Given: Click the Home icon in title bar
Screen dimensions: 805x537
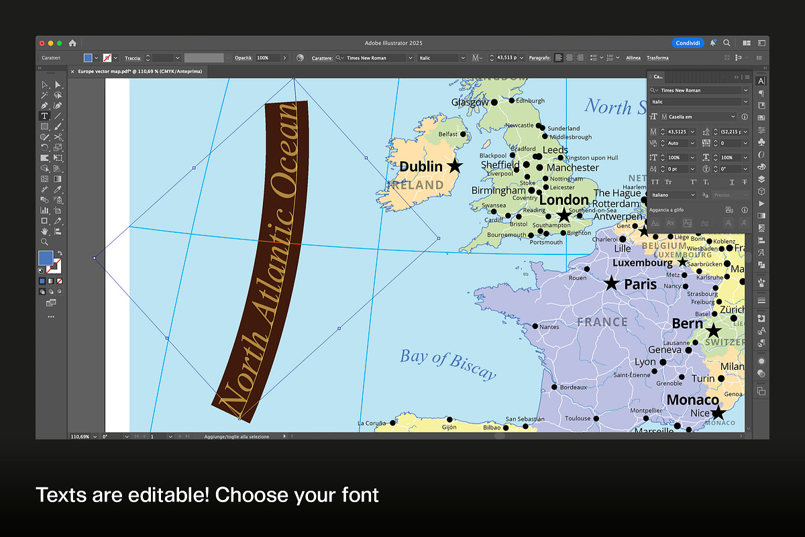Looking at the screenshot, I should tap(72, 43).
